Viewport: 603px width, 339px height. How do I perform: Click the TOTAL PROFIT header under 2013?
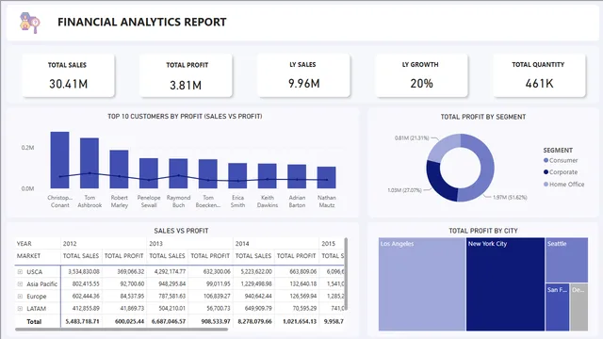[x=210, y=256]
